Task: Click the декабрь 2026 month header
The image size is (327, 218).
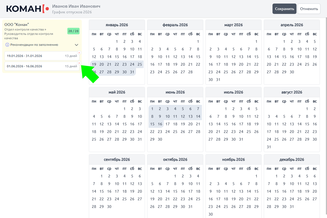Action: (292, 159)
